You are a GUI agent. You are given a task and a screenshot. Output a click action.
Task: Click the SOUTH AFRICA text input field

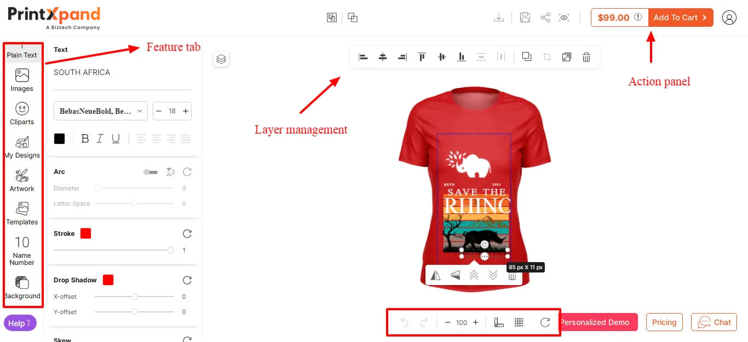[122, 73]
